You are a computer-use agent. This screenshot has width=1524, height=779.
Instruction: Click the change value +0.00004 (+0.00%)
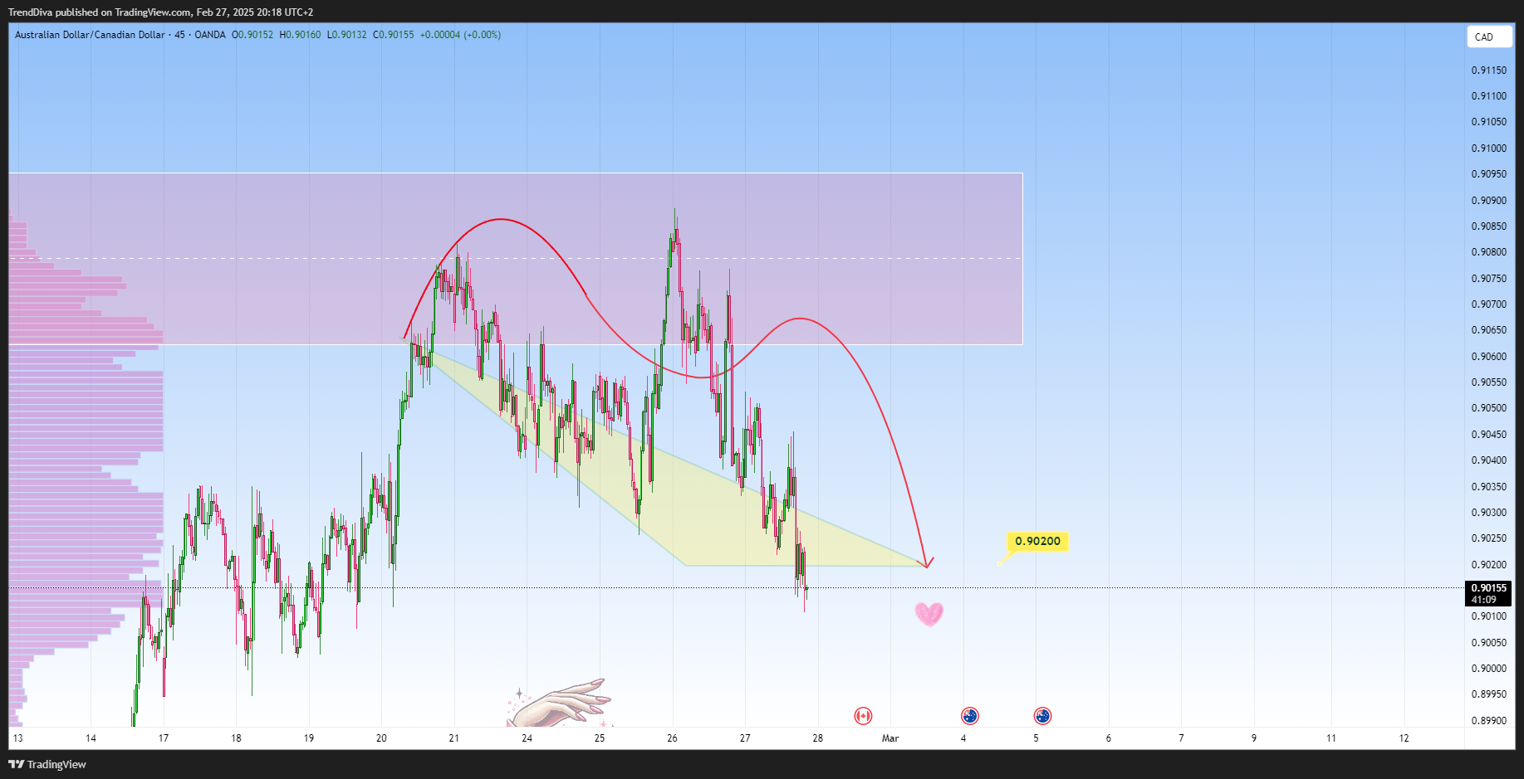click(460, 35)
